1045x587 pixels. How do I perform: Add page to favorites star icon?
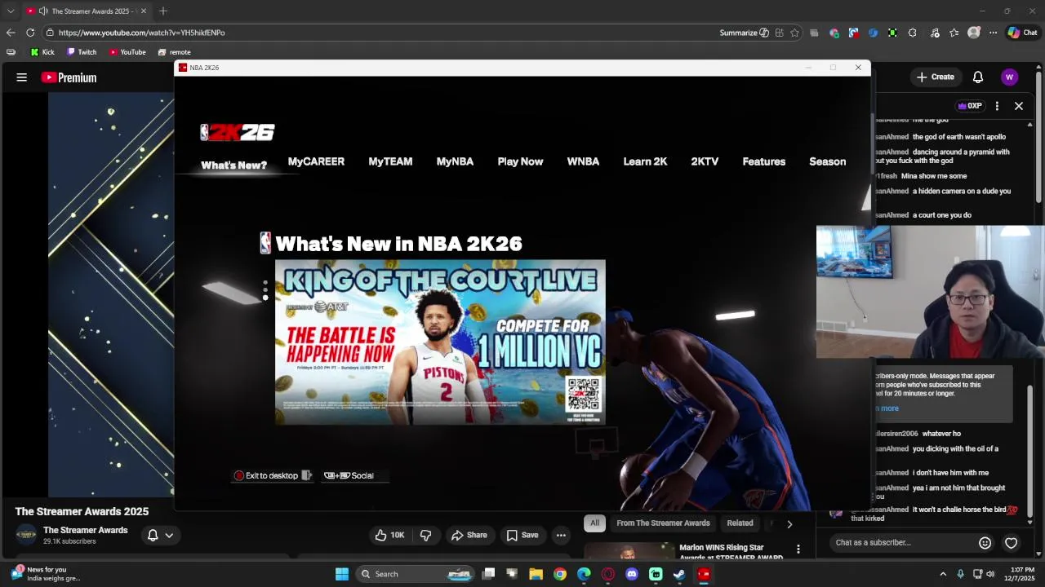click(794, 33)
